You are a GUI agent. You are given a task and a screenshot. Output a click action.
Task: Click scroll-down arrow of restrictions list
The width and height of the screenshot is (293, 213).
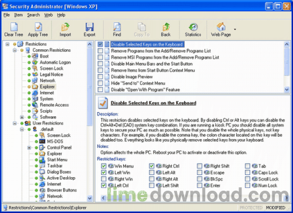(x=287, y=89)
